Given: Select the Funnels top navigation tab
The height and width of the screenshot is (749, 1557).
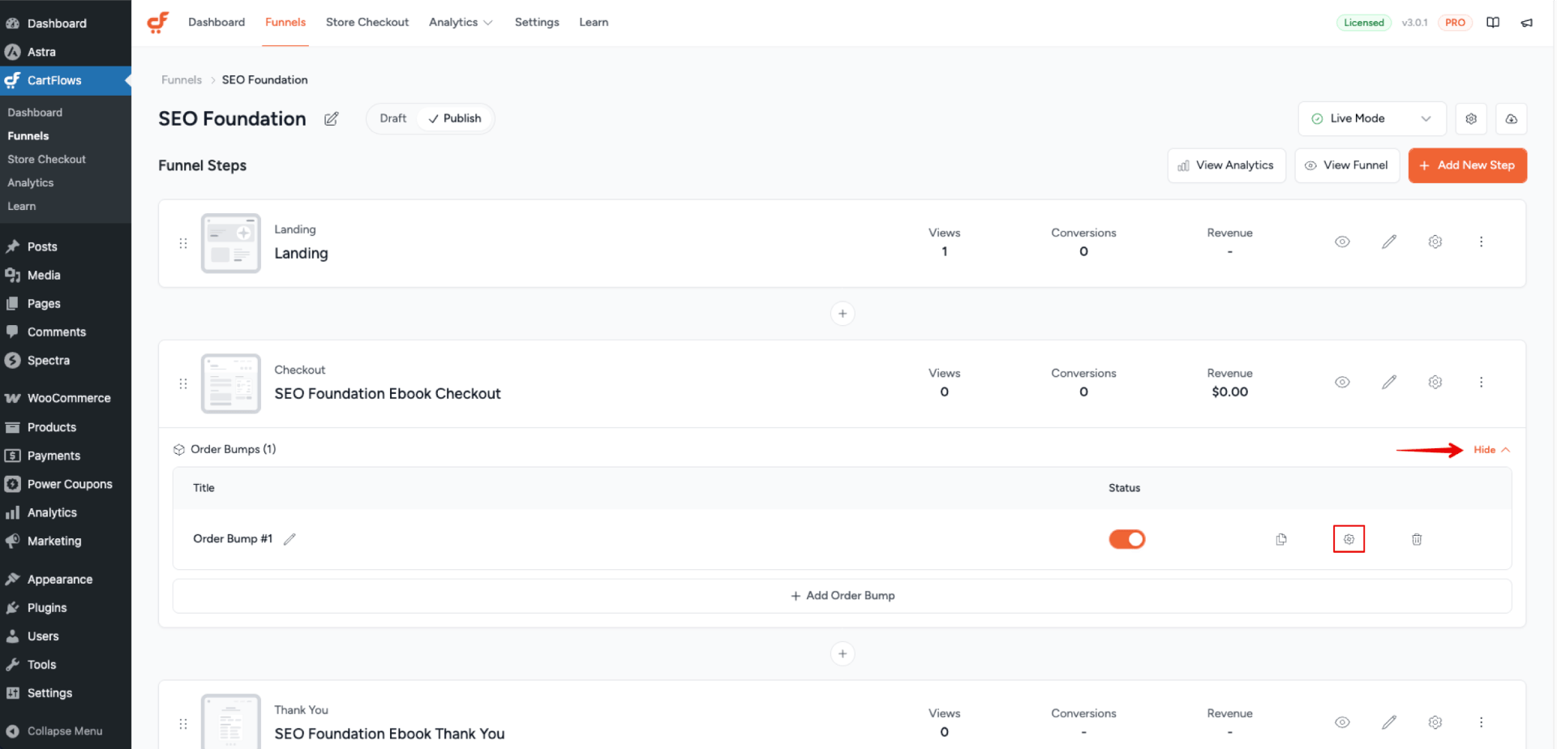Looking at the screenshot, I should 285,23.
